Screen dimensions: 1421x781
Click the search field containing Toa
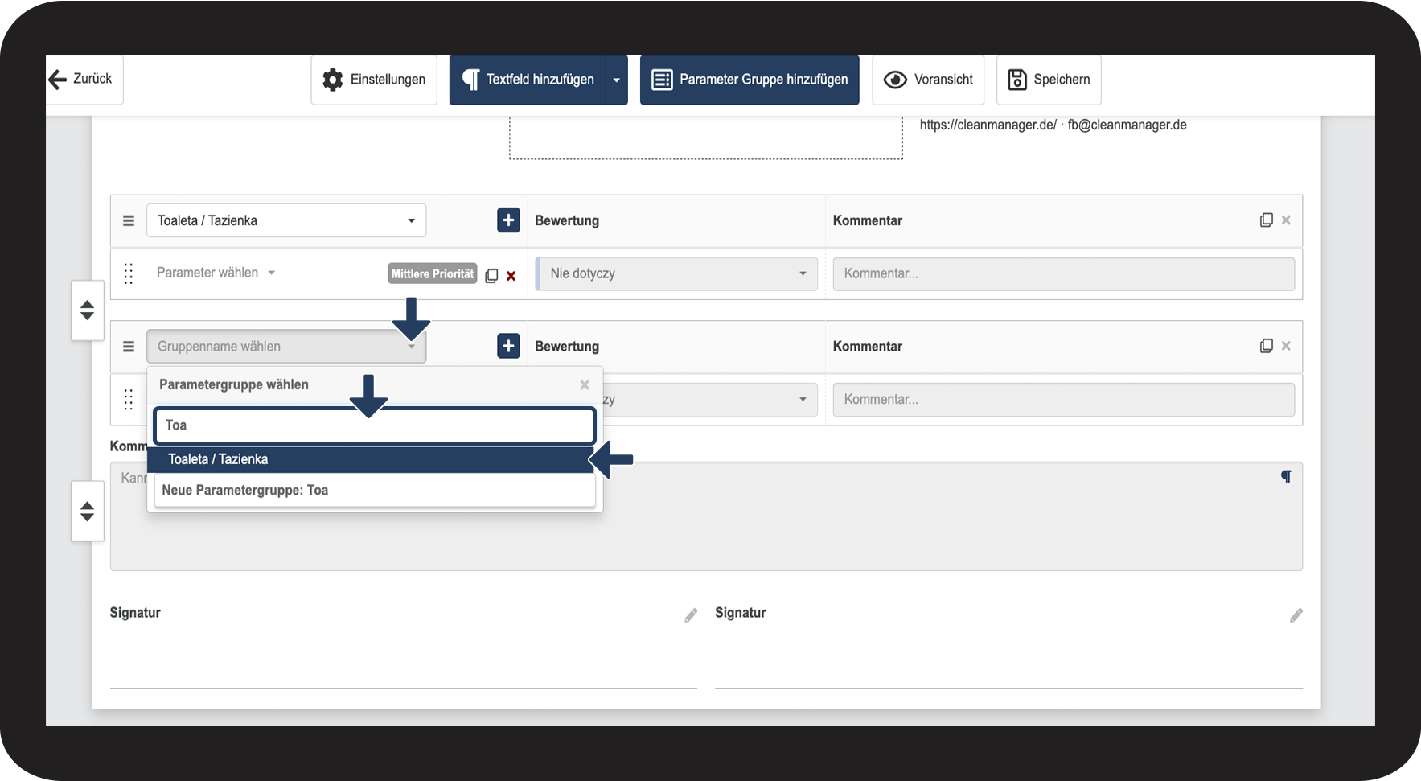coord(374,425)
